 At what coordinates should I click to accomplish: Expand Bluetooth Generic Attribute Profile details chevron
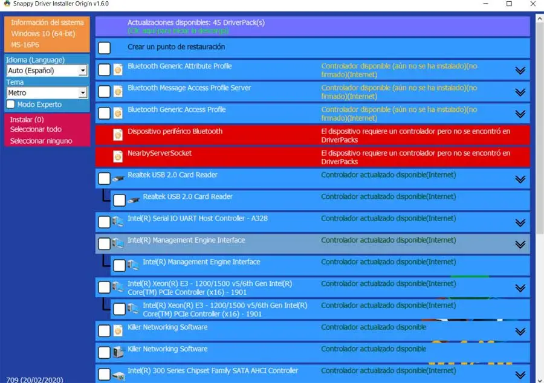(x=520, y=71)
